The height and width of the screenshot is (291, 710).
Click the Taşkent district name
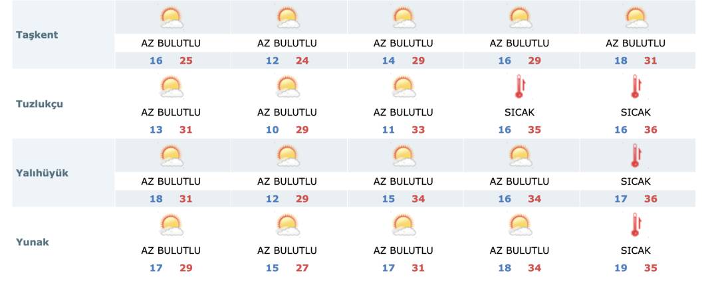point(37,35)
